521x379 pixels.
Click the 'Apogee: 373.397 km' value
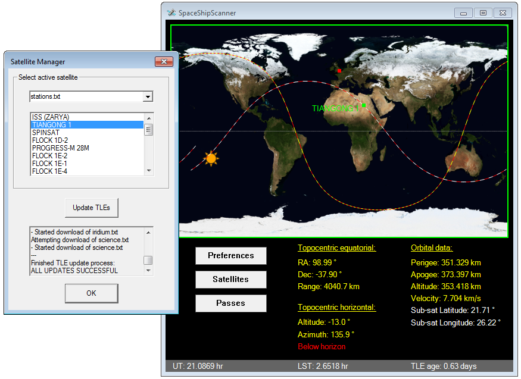click(446, 275)
